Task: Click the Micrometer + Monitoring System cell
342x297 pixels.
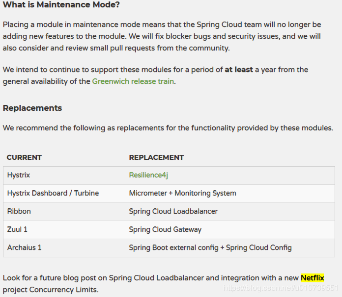Action: 182,193
